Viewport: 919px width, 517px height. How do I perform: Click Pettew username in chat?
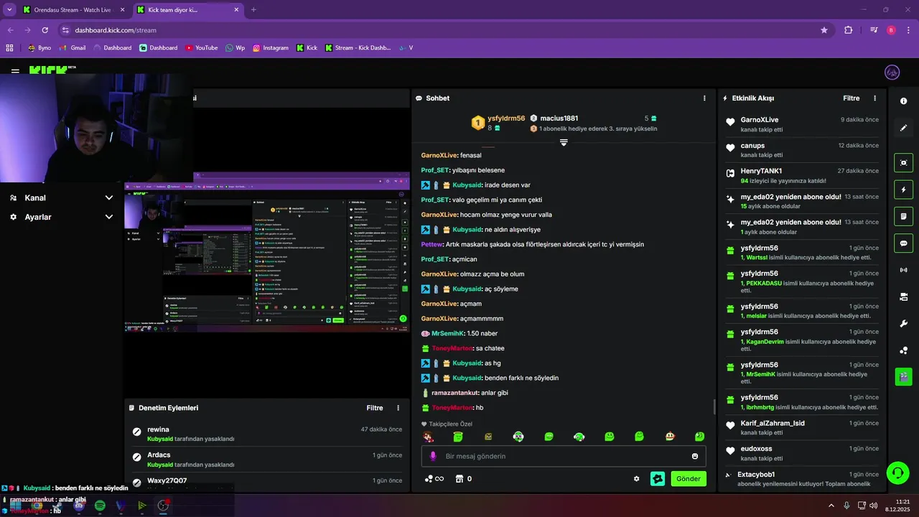point(432,244)
